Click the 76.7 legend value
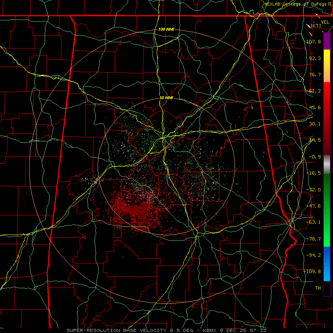Screen dimensions: 333x333 click(x=315, y=74)
